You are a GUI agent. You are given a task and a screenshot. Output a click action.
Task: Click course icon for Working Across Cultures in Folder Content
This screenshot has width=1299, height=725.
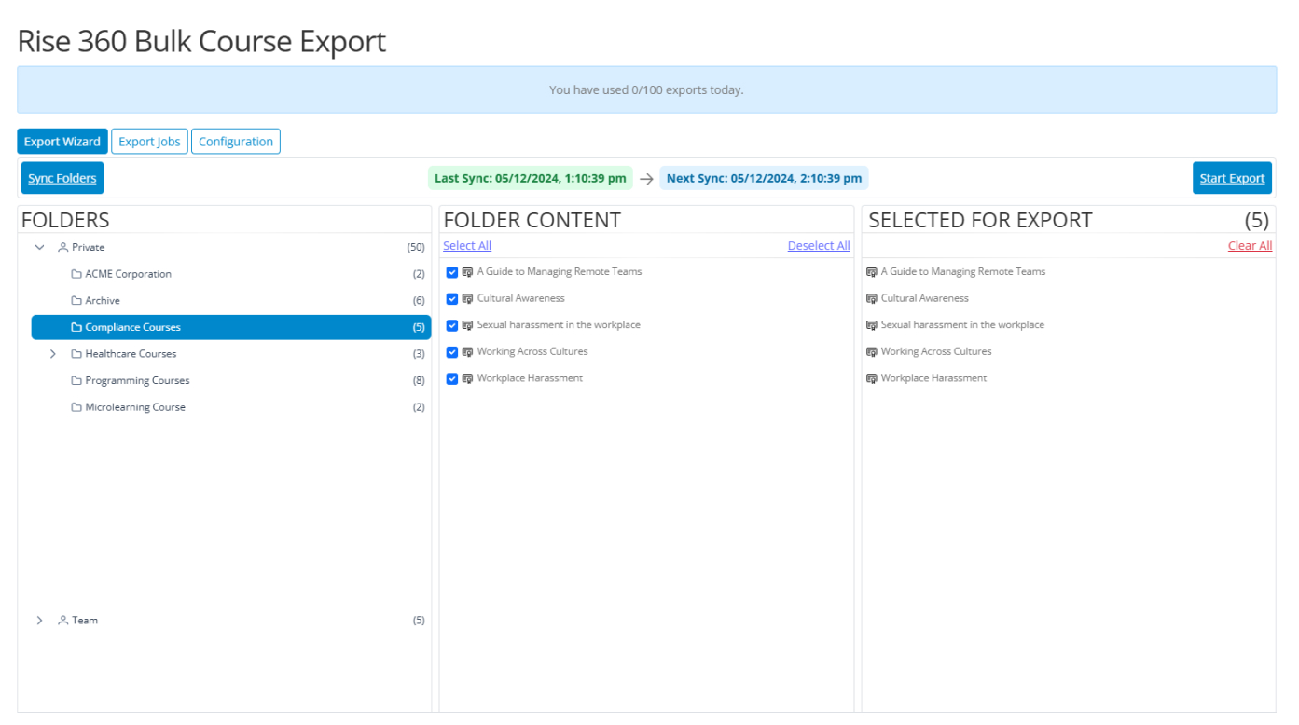[467, 351]
